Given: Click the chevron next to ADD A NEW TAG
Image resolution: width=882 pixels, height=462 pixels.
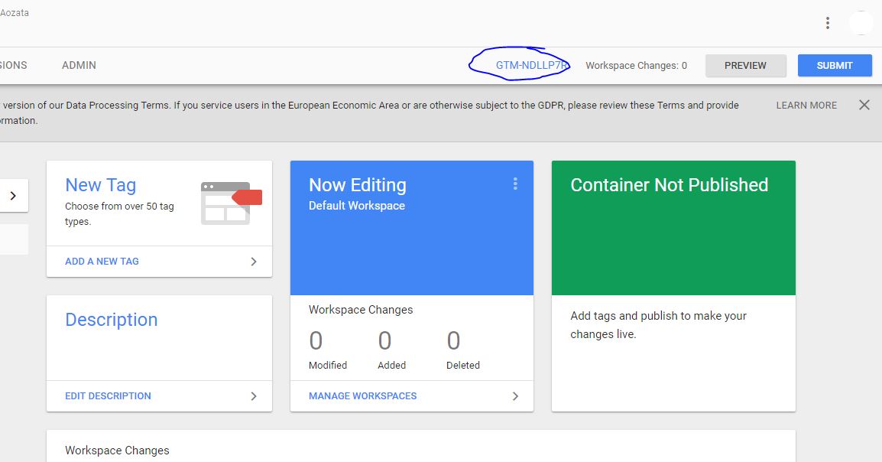Looking at the screenshot, I should click(254, 261).
